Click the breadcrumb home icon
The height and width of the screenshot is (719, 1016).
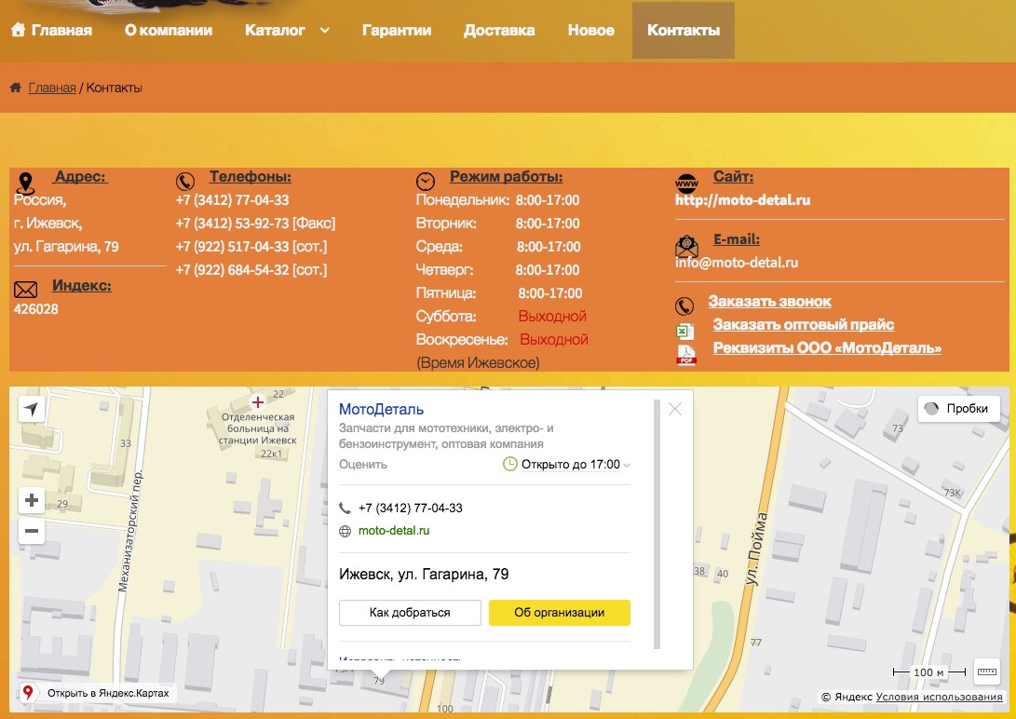[x=16, y=88]
